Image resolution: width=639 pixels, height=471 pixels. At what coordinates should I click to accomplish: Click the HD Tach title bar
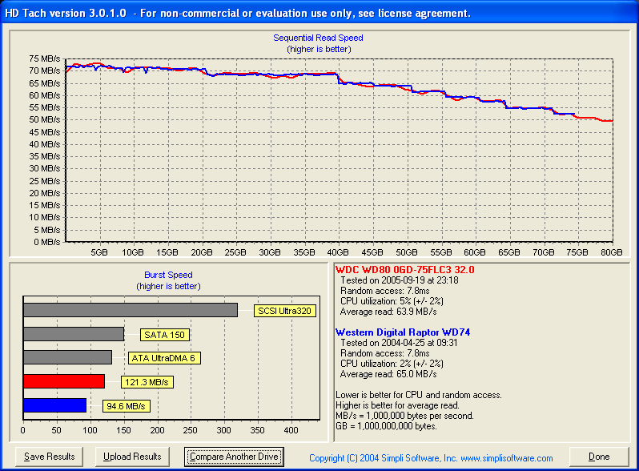point(319,13)
